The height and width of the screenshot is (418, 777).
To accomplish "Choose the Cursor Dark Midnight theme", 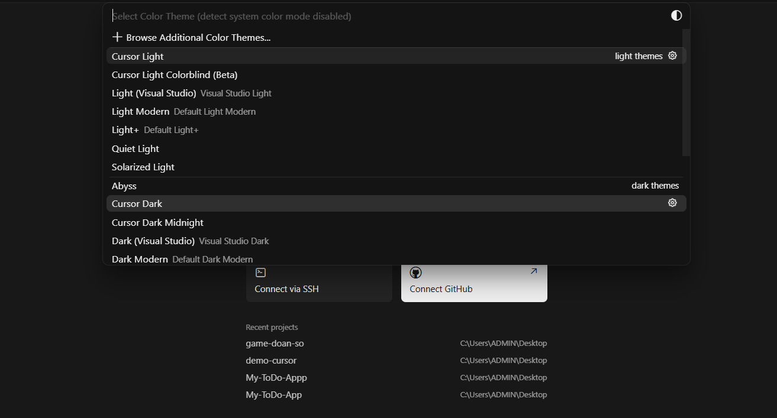I will 396,222.
